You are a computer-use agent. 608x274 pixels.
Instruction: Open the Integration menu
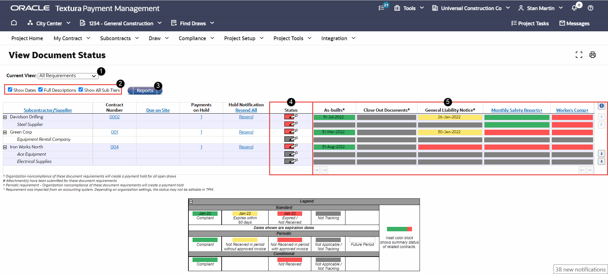pyautogui.click(x=338, y=38)
